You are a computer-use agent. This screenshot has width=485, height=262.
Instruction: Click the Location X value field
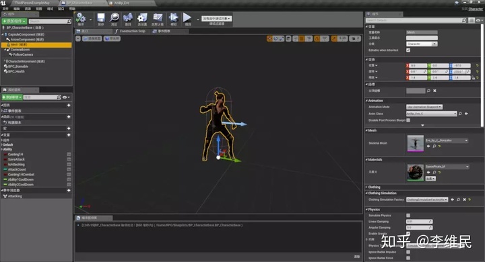[418, 65]
